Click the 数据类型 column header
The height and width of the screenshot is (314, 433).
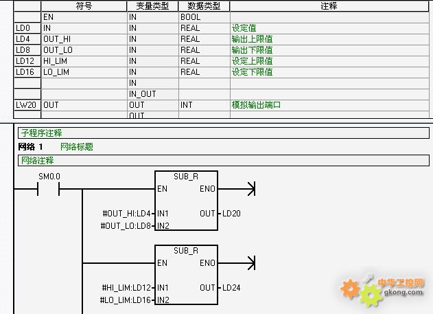(x=204, y=5)
